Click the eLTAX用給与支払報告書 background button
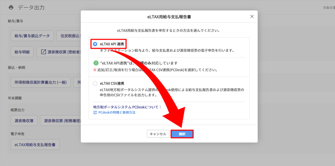 (35, 145)
